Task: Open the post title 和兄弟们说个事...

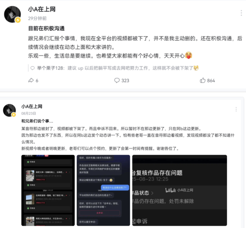Action: click(x=37, y=121)
